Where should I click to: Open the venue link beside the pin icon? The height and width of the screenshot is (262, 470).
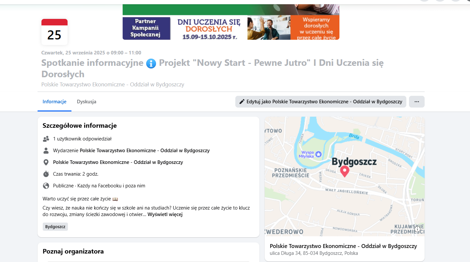click(x=118, y=162)
